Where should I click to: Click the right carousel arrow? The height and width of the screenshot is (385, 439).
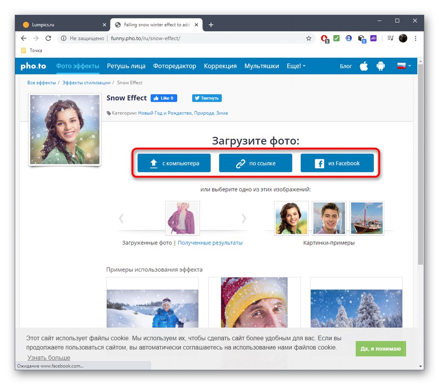[x=244, y=218]
